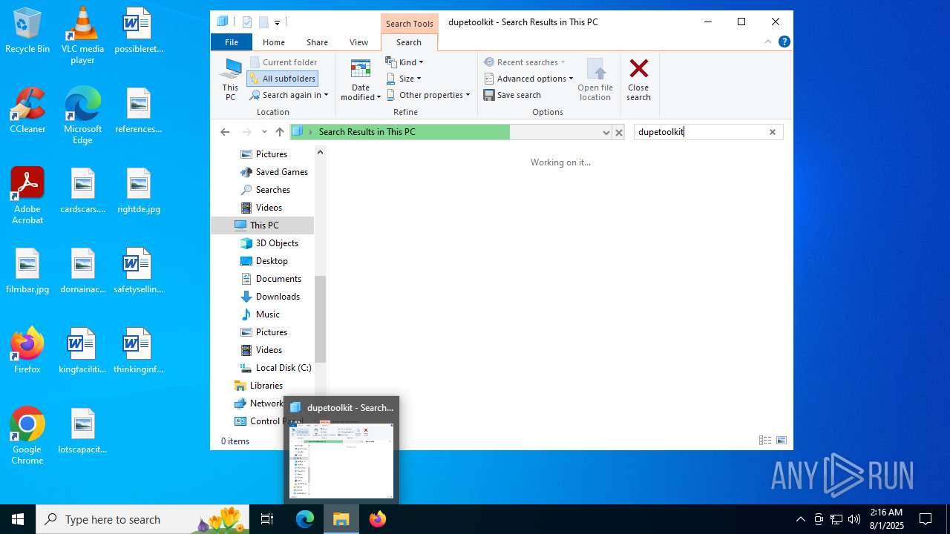Viewport: 950px width, 534px height.
Task: Open Other properties dropdown
Action: [428, 95]
